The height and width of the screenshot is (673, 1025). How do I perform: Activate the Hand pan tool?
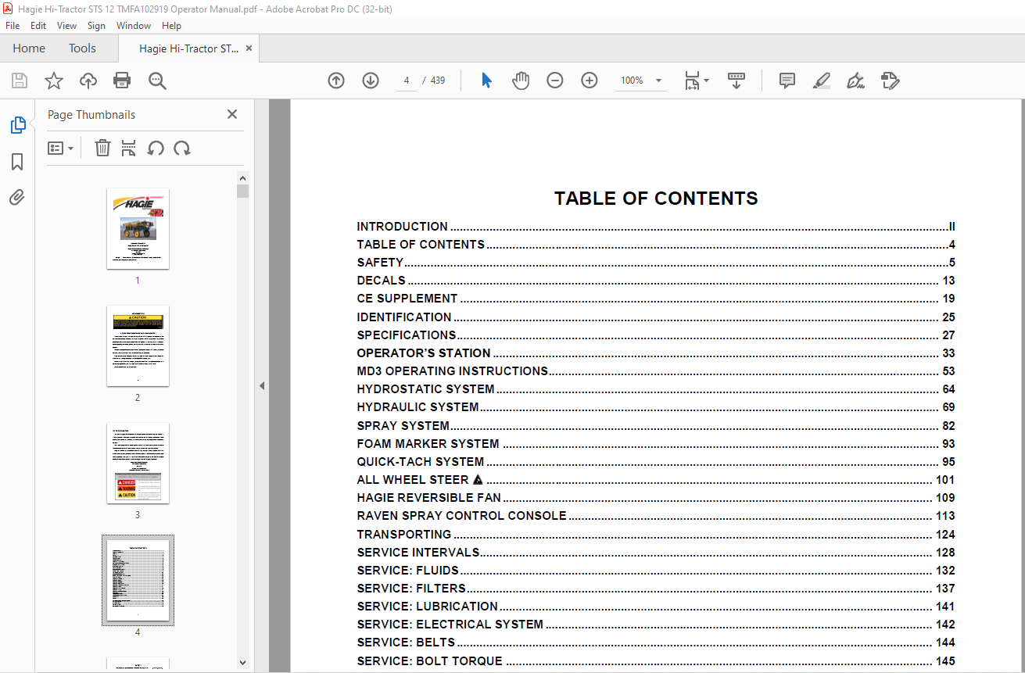[x=521, y=81]
